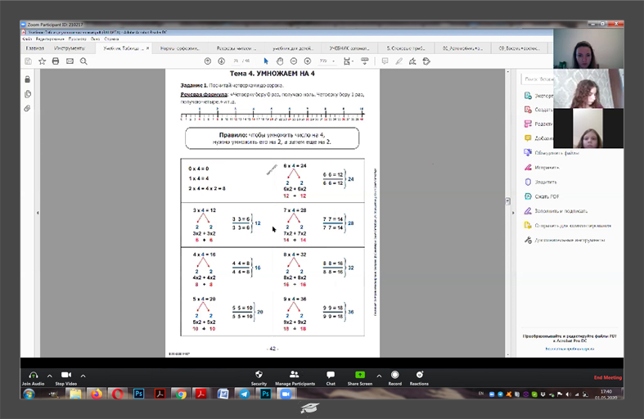Viewport: 644px width, 419px height.
Task: Open the attachments paperclip panel icon
Action: [28, 109]
